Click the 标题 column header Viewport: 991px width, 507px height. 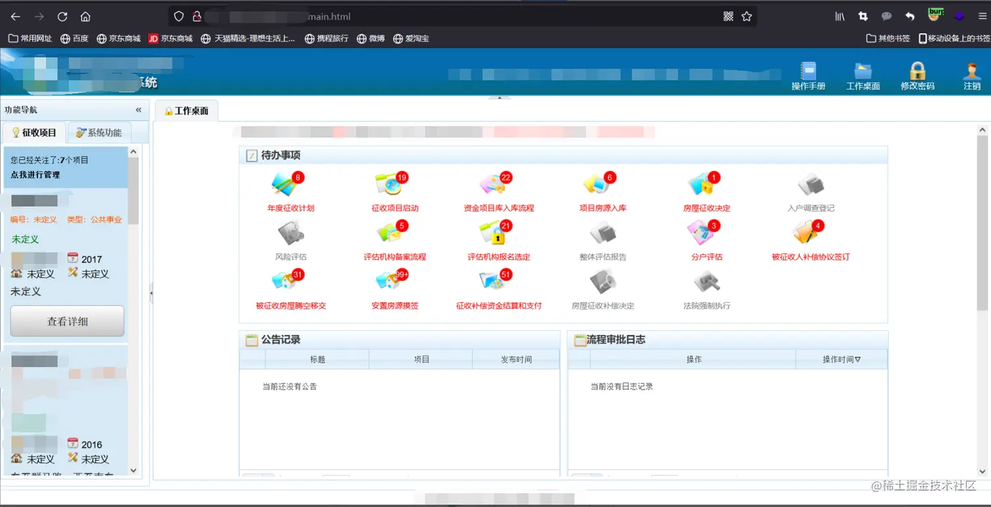pos(317,359)
